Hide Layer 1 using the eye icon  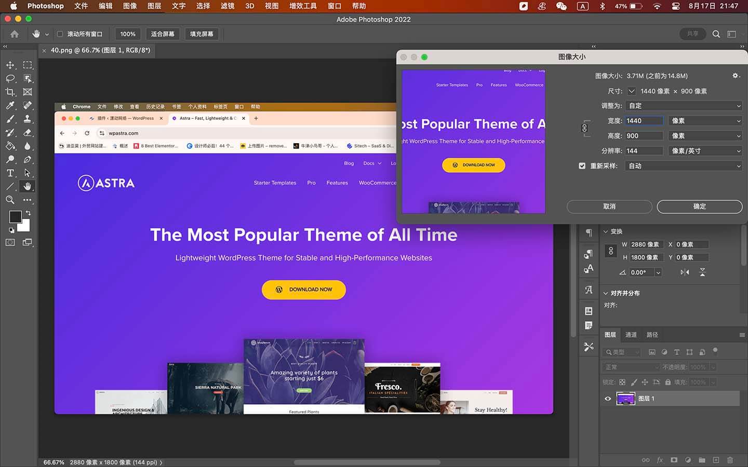click(608, 399)
